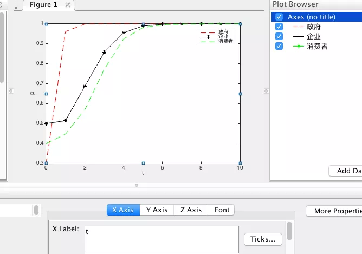Select 企业 entry in Plot Browser
Image resolution: width=362 pixels, height=254 pixels.
pyautogui.click(x=314, y=36)
